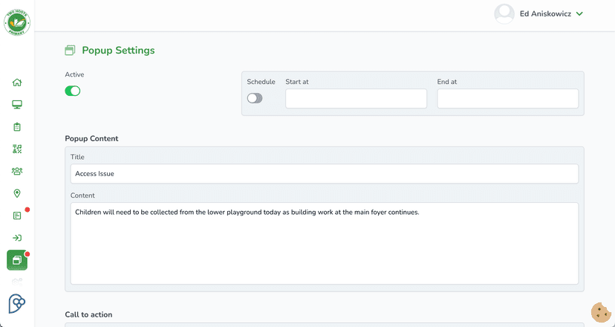The height and width of the screenshot is (327, 615).
Task: Open the cookie preferences icon
Action: 602,312
